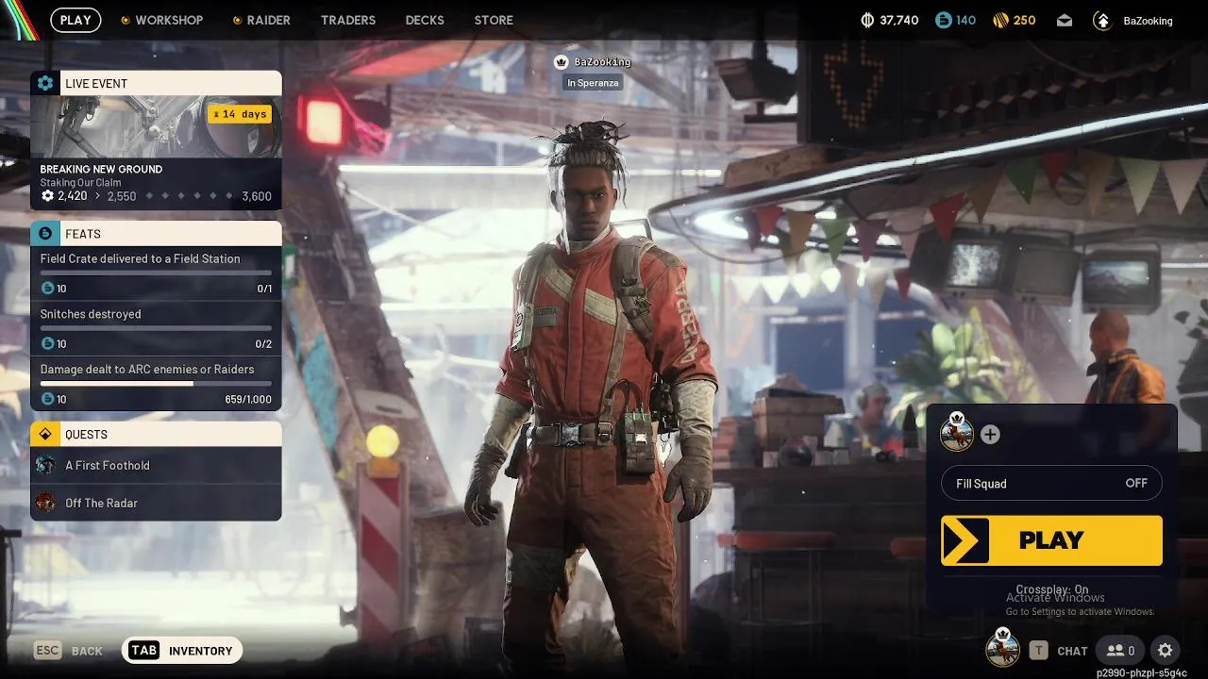1208x679 pixels.
Task: Click the 659/1,000 progress value
Action: (x=248, y=399)
